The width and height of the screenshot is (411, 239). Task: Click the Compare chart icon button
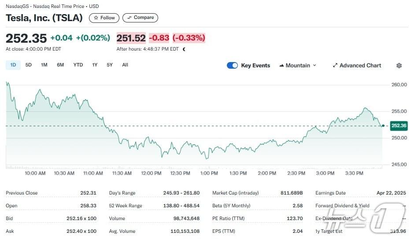130,18
